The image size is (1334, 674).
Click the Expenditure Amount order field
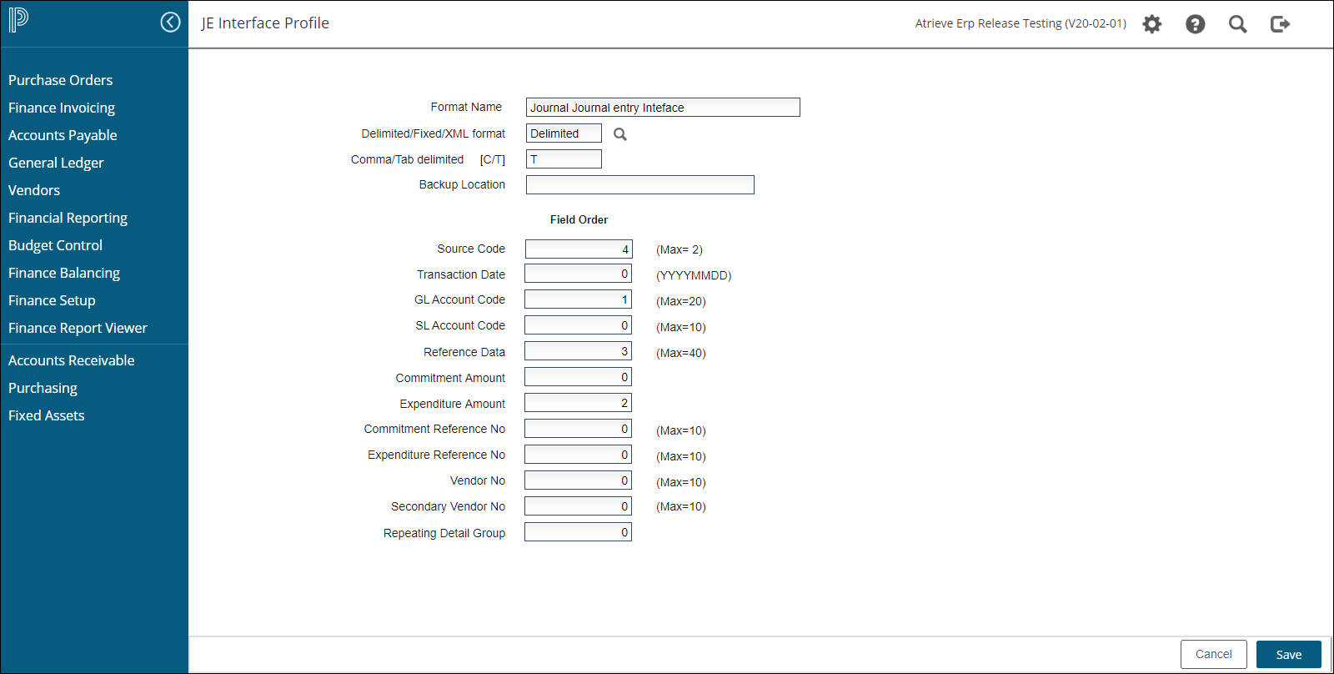point(578,403)
